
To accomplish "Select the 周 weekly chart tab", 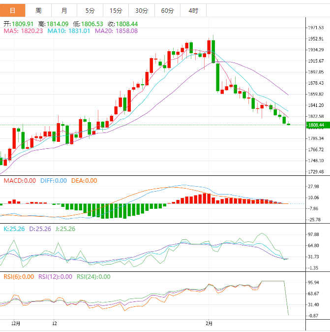I will tap(38, 10).
